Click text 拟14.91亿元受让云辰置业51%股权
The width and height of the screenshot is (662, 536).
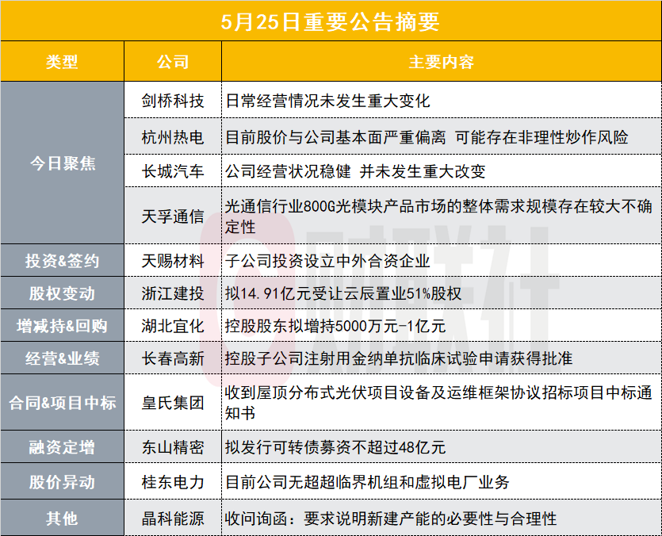click(x=343, y=293)
